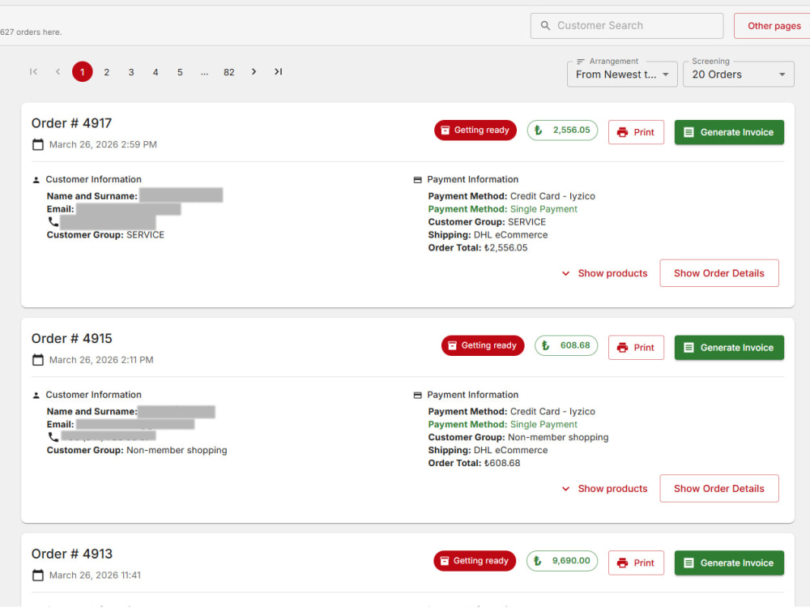Show order details for Order 4915
Screen dimensions: 810x608
point(719,489)
